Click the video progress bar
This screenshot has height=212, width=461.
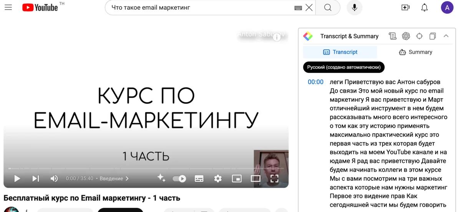(x=146, y=168)
